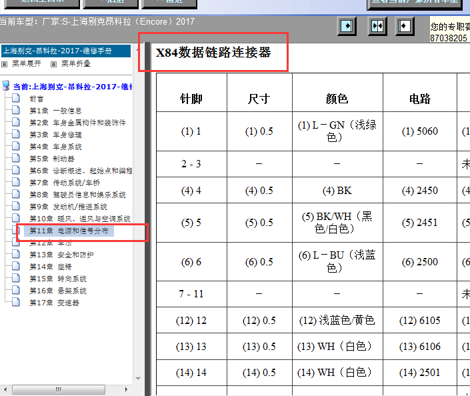This screenshot has width=470, height=396.
Task: Open 第6章 诊断概述 chapter
Action: tap(81, 171)
